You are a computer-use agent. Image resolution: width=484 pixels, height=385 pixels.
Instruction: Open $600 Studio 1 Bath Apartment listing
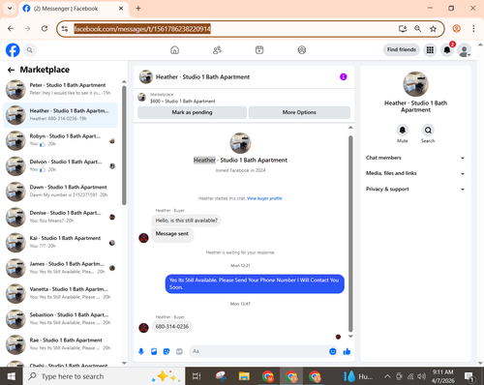click(183, 101)
